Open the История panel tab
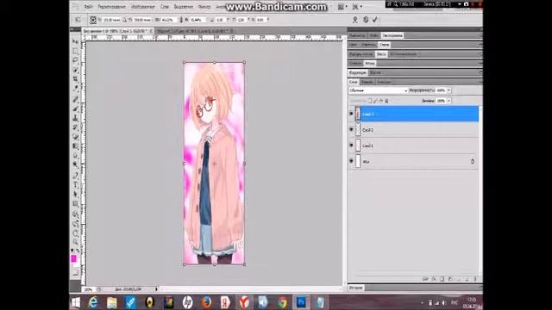Image resolution: width=552 pixels, height=310 pixels. pyautogui.click(x=356, y=288)
